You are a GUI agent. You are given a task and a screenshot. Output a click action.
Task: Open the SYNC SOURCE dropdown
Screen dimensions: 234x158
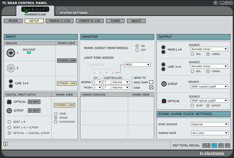[210, 124]
